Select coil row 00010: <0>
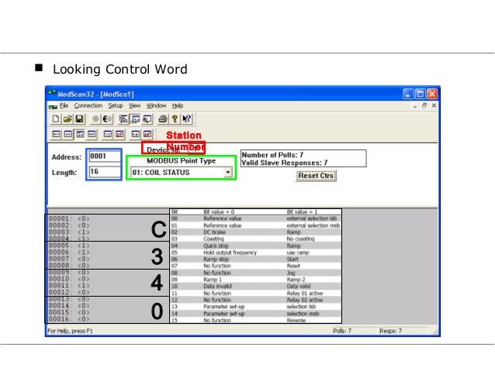495x371 pixels. click(x=70, y=279)
